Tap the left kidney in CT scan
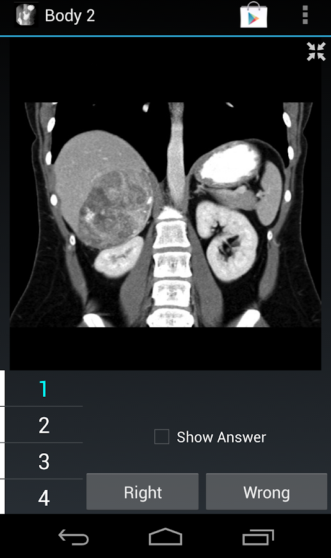The image size is (331, 558). [226, 241]
